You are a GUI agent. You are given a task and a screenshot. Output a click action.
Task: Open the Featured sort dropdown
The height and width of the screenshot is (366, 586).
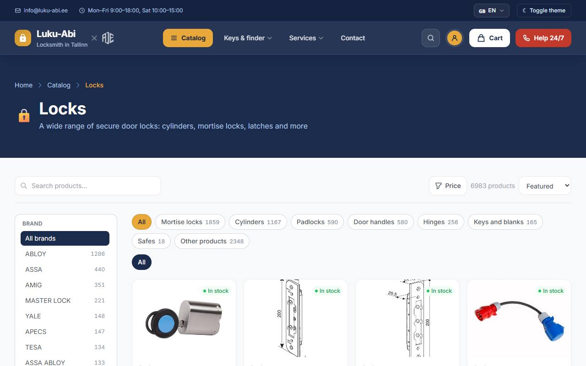coord(545,186)
